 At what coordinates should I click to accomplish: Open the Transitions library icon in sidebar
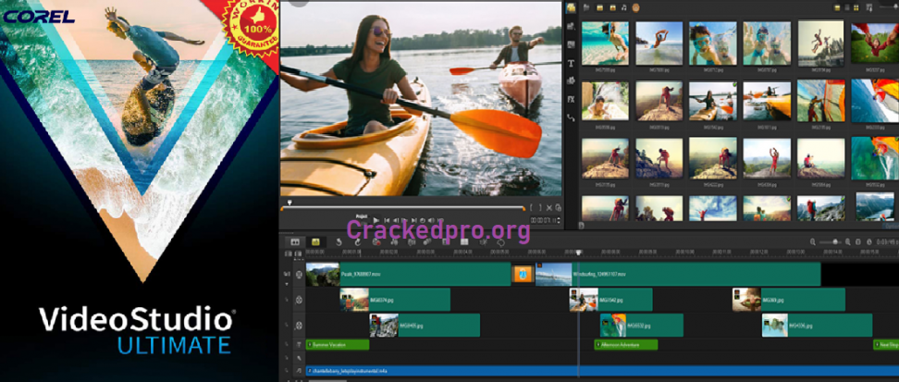[x=571, y=44]
